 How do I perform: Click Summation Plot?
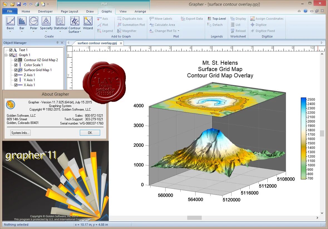tap(131, 25)
